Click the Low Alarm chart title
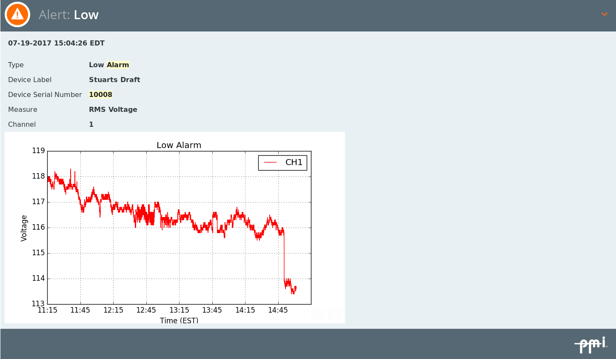This screenshot has height=359, width=616. [179, 145]
